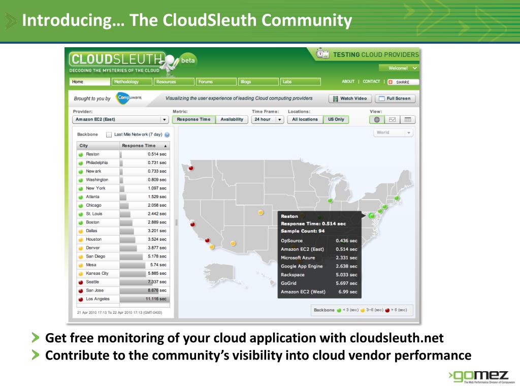This screenshot has height=390, width=520.
Task: Select the Philadelphia row in city table
Action: pyautogui.click(x=123, y=163)
